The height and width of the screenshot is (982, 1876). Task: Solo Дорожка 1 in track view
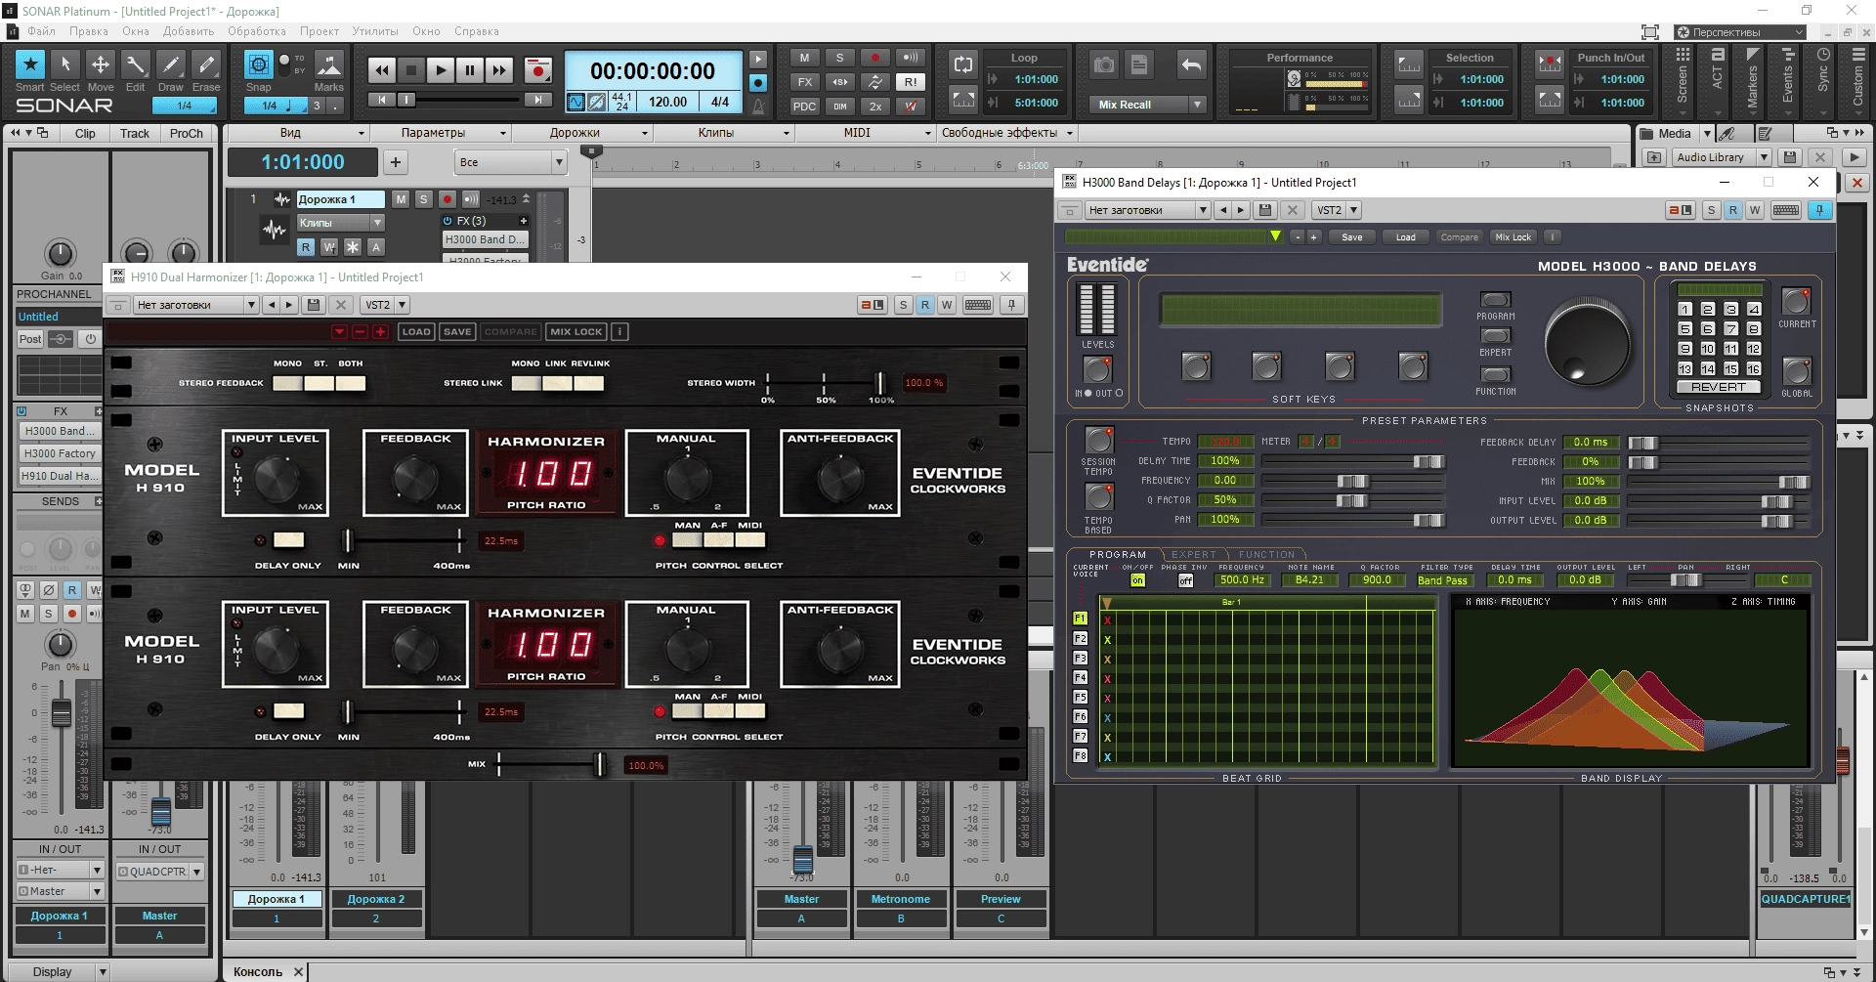[x=423, y=199]
